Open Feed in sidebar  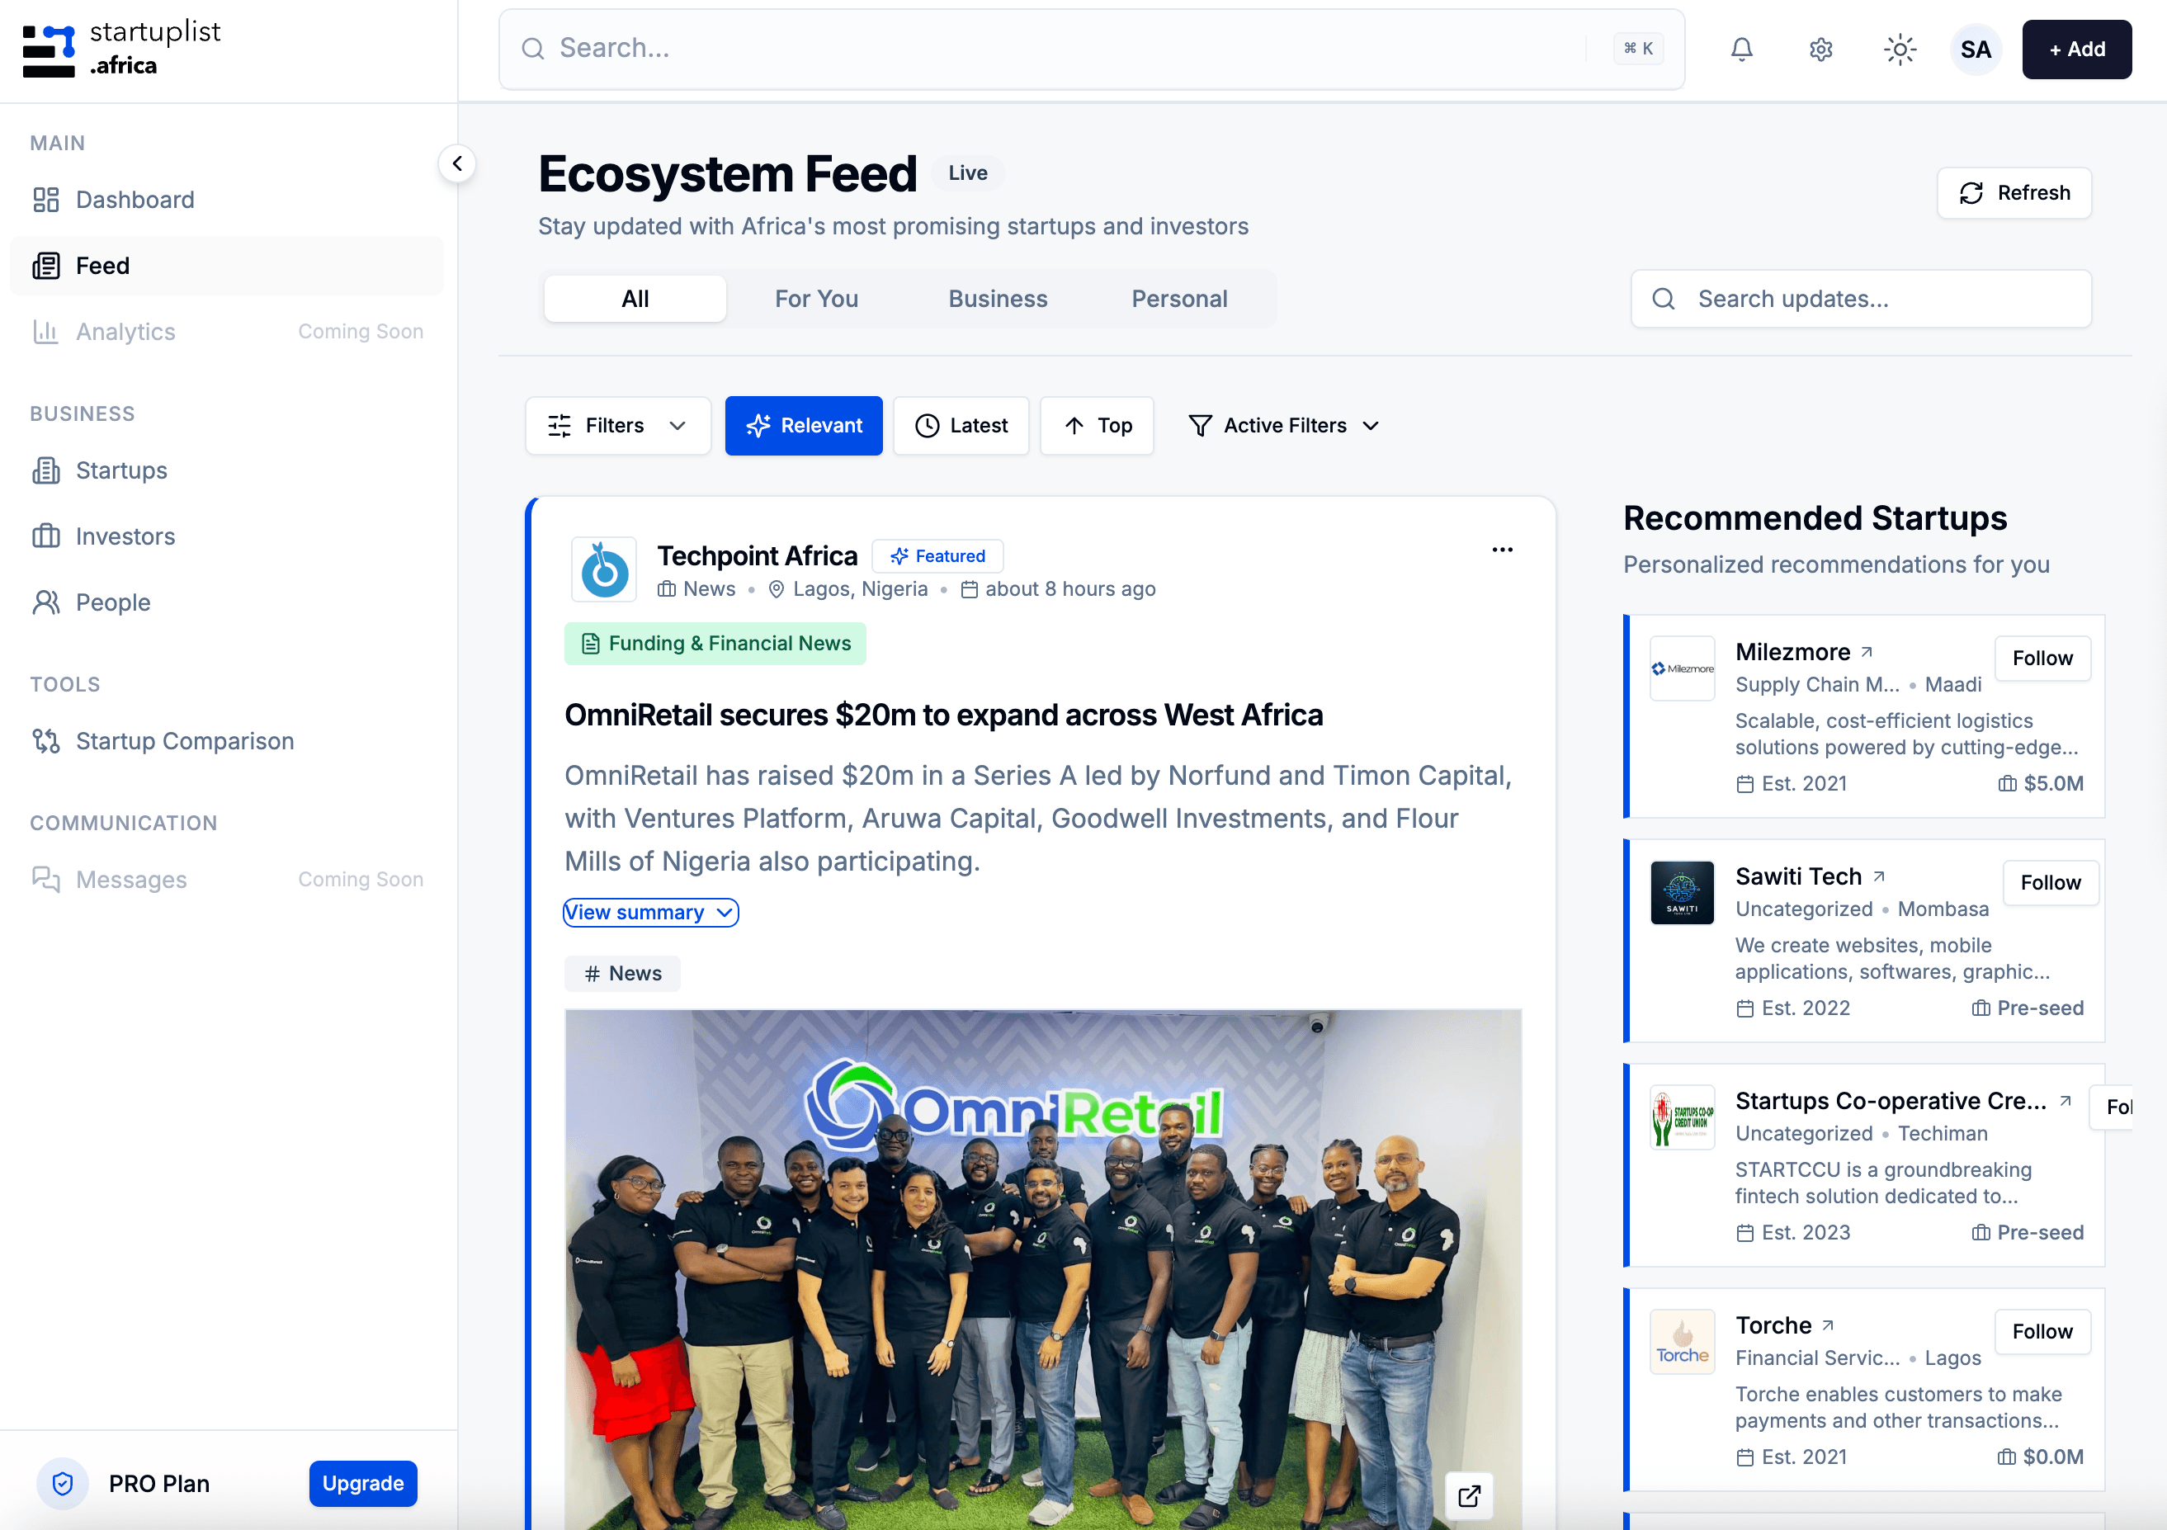(226, 267)
